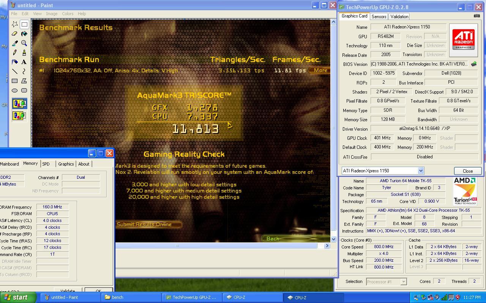Image resolution: width=486 pixels, height=303 pixels.
Task: Click the wireless network tray icon
Action: [417, 297]
